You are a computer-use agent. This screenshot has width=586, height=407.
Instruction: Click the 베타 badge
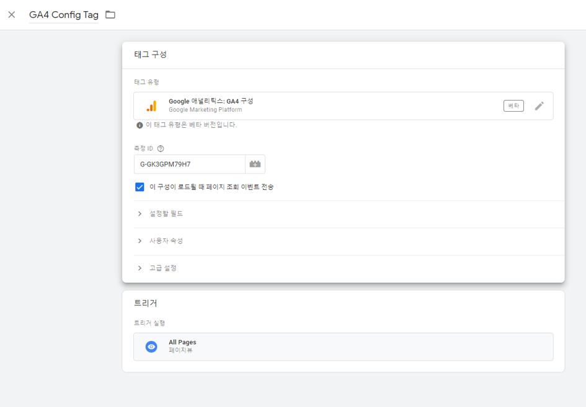[513, 106]
